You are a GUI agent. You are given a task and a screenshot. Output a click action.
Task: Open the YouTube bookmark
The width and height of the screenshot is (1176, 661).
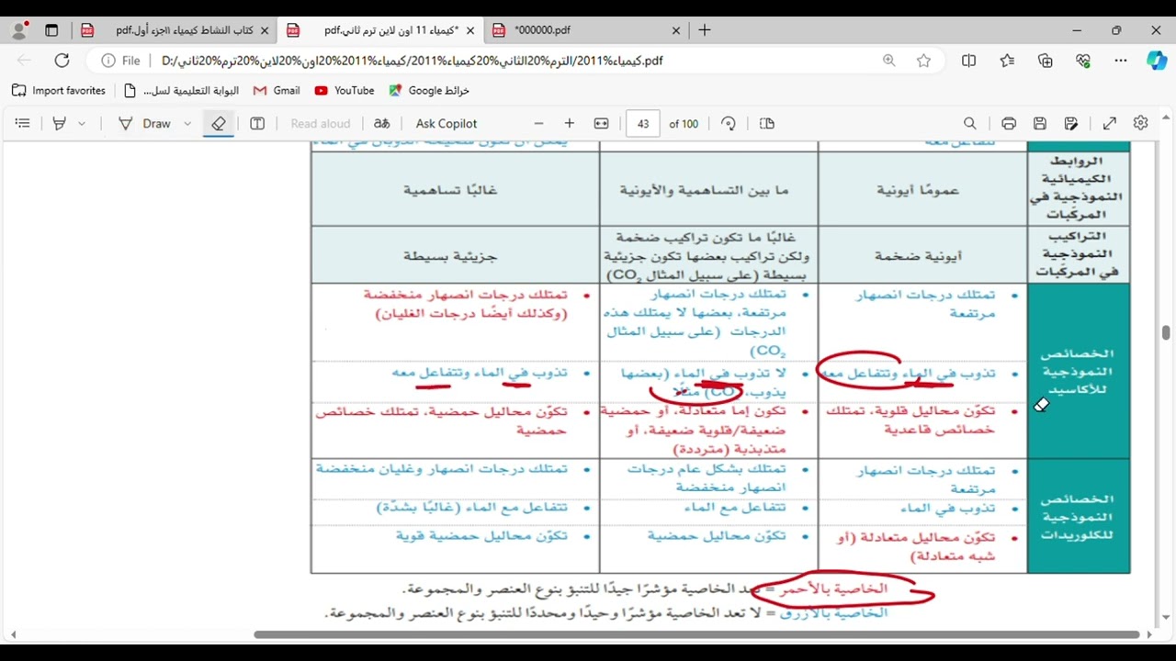pos(345,91)
